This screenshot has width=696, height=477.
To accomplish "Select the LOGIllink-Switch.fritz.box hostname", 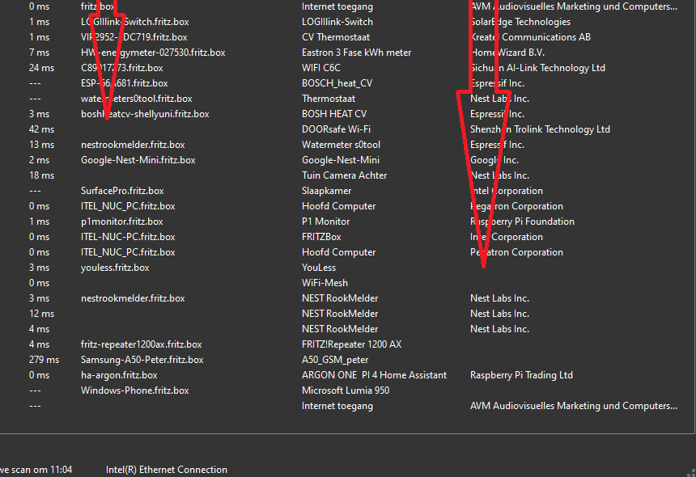I will pos(135,22).
